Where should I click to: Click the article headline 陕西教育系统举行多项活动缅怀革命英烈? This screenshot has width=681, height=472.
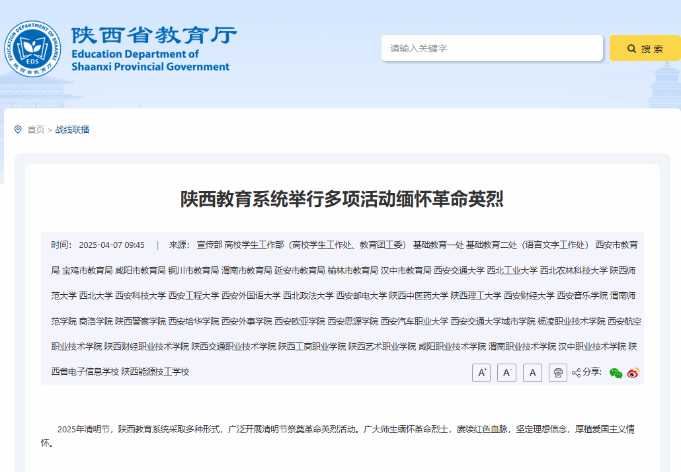tap(342, 199)
